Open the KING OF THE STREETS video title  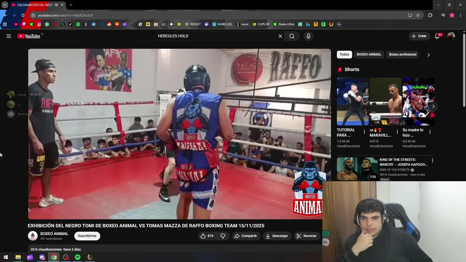click(x=403, y=162)
